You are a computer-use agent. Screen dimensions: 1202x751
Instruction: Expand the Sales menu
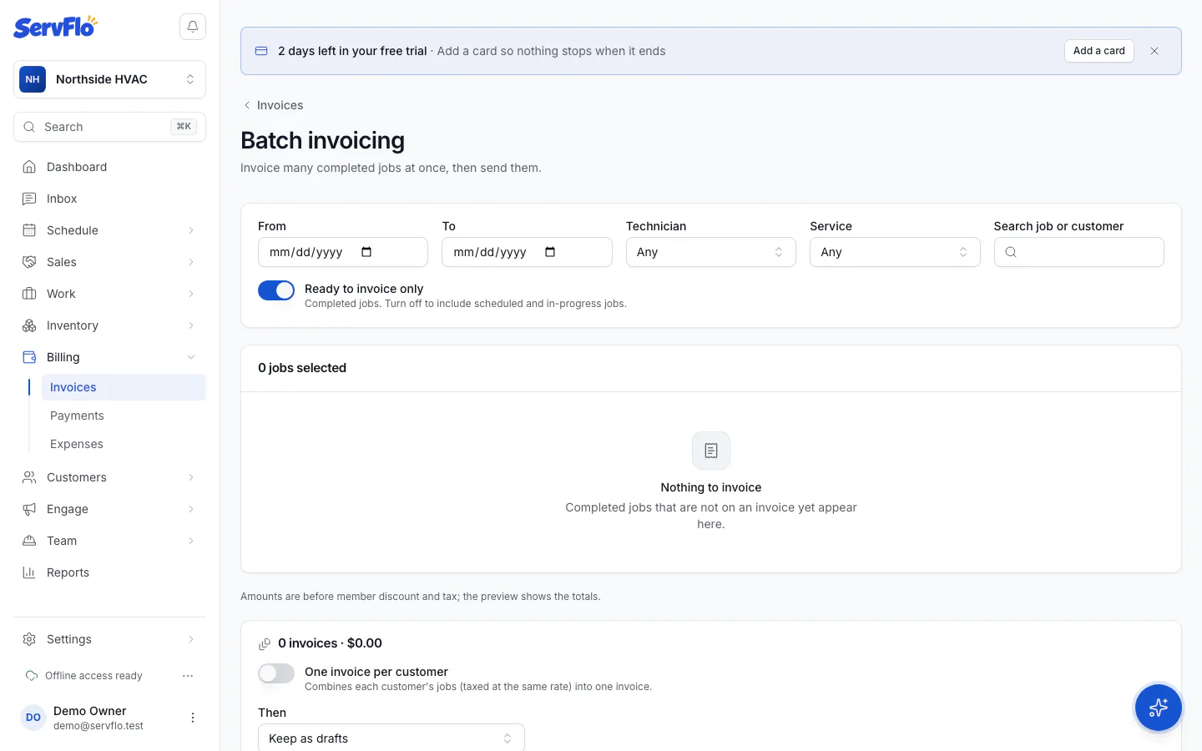109,262
